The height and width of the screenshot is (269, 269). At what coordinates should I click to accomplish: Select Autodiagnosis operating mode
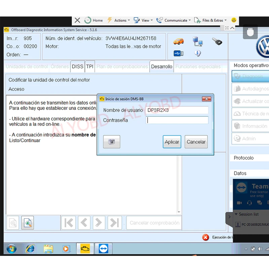click(x=250, y=89)
